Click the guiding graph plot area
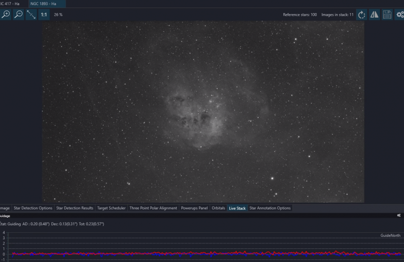 (205, 247)
